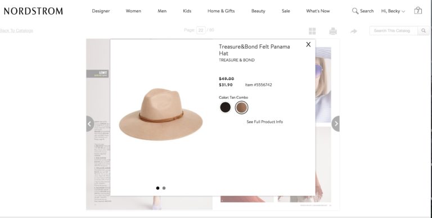Open the Home & Gifts menu
The height and width of the screenshot is (218, 432).
click(221, 11)
